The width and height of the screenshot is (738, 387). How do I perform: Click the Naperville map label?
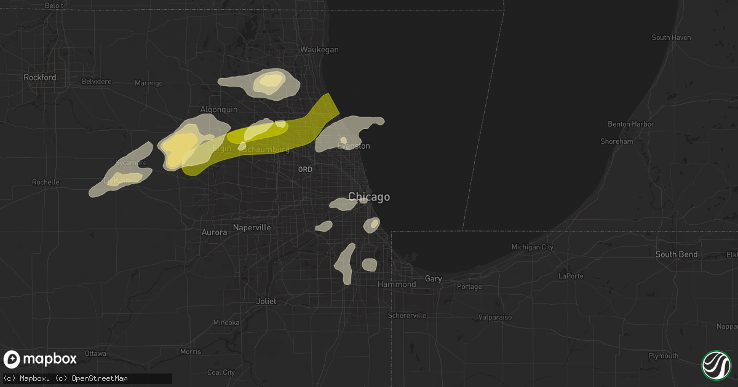252,228
